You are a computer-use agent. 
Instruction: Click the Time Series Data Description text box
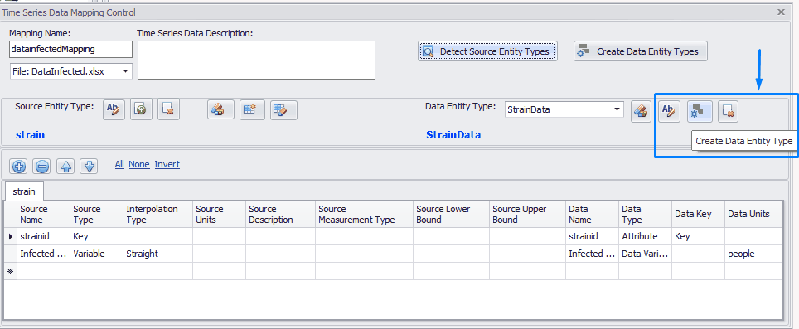[x=256, y=60]
